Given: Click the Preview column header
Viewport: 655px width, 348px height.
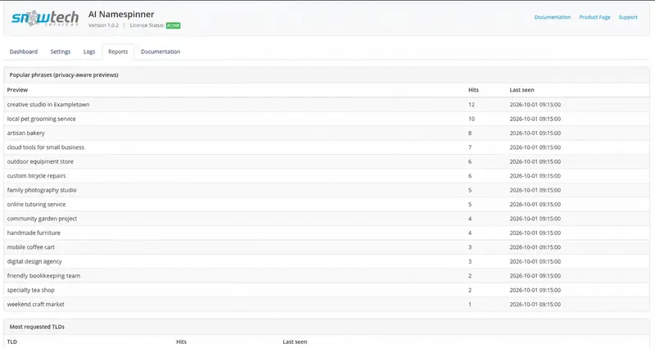Looking at the screenshot, I should 17,90.
